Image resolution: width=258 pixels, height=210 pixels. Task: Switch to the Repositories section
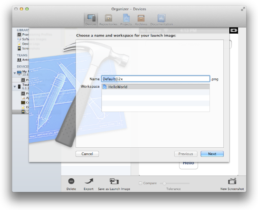[x=108, y=19]
